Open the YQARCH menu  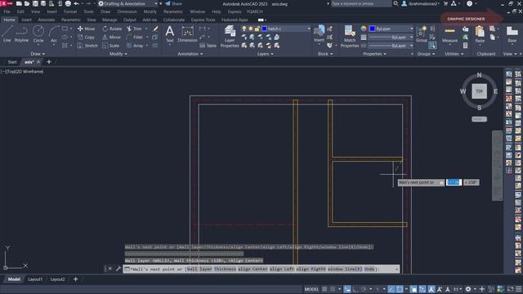coord(254,11)
